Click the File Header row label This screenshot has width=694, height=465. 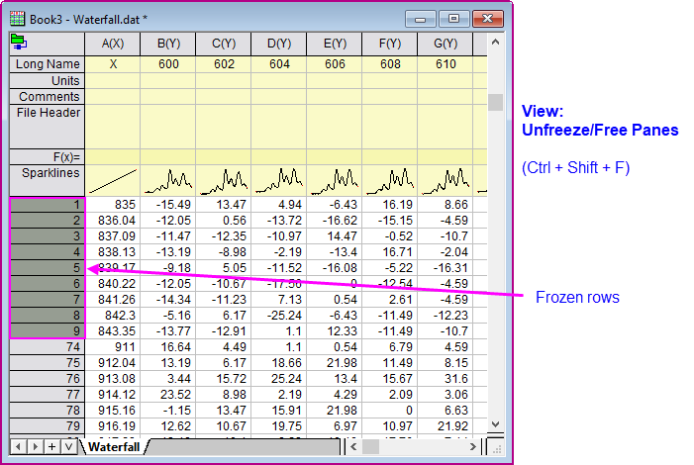47,126
